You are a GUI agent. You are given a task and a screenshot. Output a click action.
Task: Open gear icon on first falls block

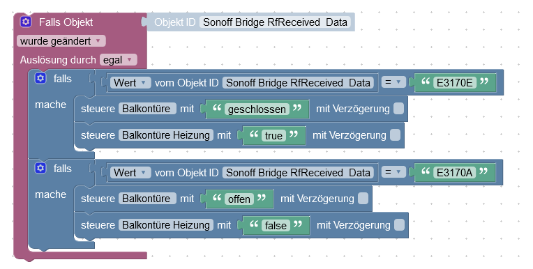(x=40, y=79)
